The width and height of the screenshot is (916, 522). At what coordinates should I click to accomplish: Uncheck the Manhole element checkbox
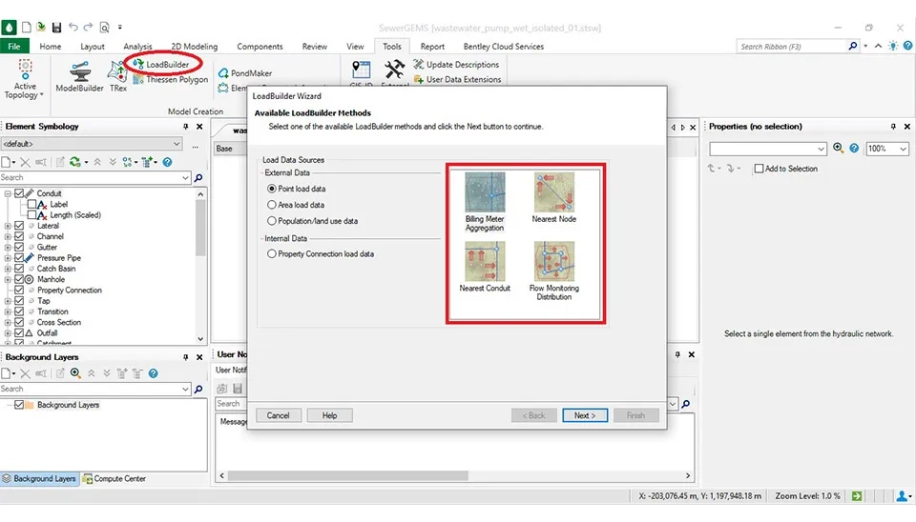point(19,279)
